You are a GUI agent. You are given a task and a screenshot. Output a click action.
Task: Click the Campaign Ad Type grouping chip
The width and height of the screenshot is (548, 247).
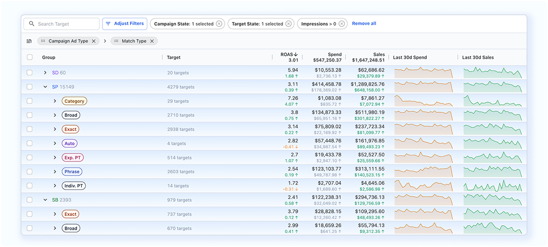[68, 41]
